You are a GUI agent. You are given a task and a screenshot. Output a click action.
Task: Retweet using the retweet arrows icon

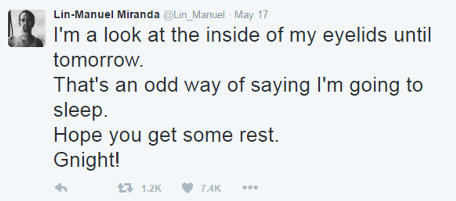123,188
